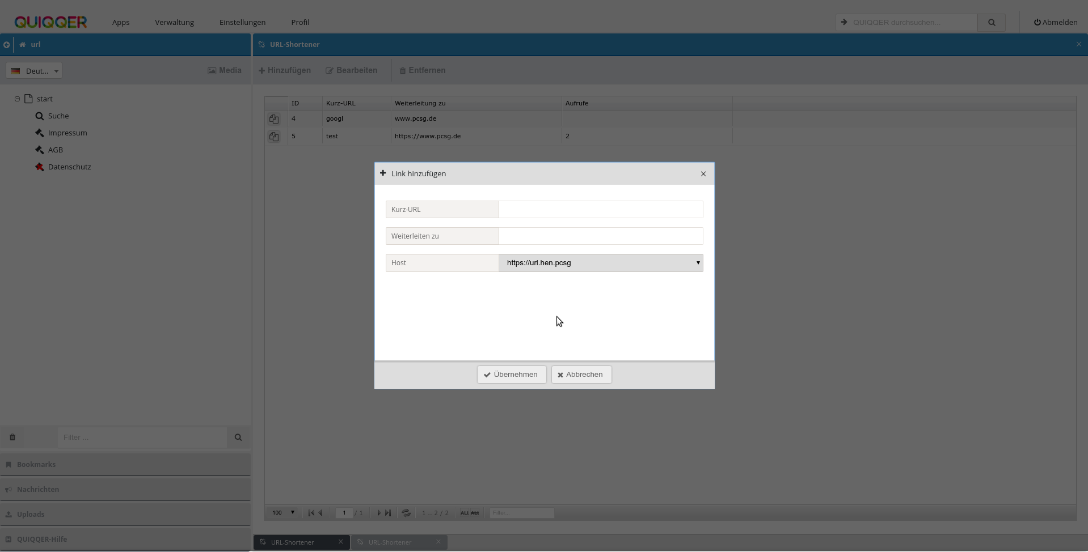
Task: Close the Link hinzufügen dialog
Action: point(703,174)
